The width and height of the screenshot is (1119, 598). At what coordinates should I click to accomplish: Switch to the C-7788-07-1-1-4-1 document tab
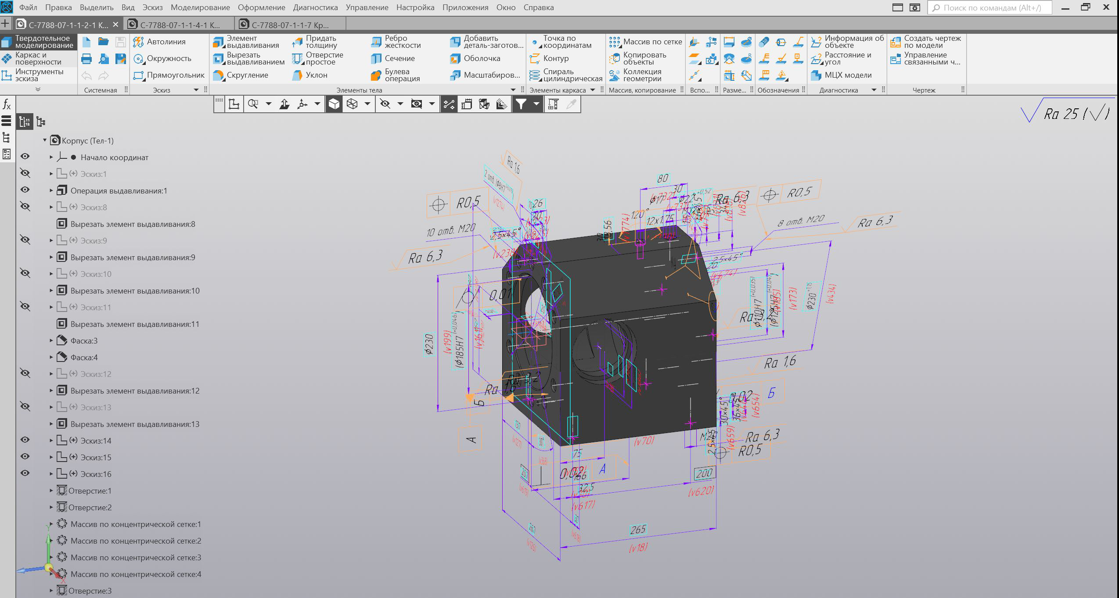(x=180, y=25)
